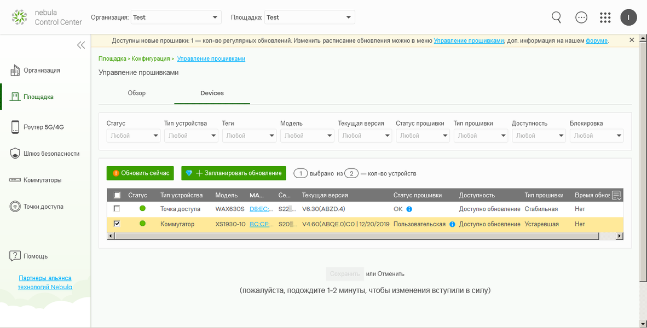Open the Управление прошивками breadcrumb link
This screenshot has height=328, width=647.
tap(211, 58)
